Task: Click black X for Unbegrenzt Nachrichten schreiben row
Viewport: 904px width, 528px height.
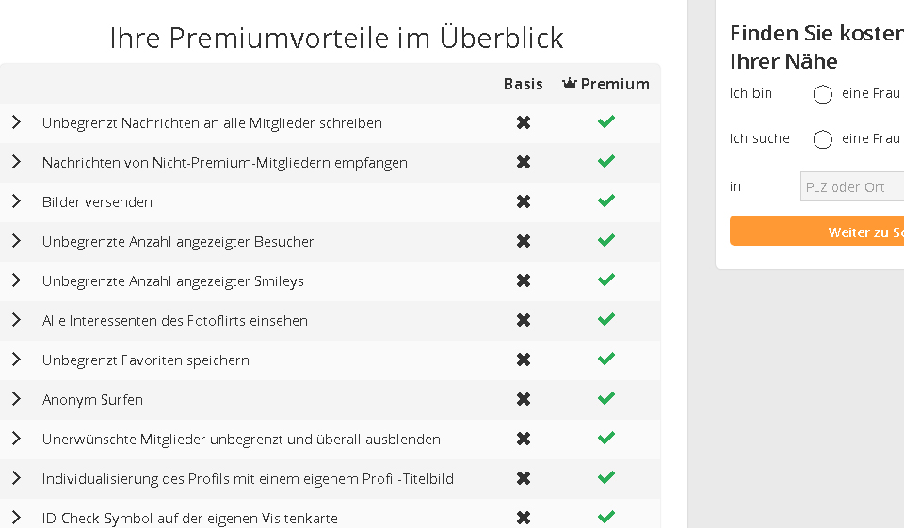Action: (x=524, y=122)
